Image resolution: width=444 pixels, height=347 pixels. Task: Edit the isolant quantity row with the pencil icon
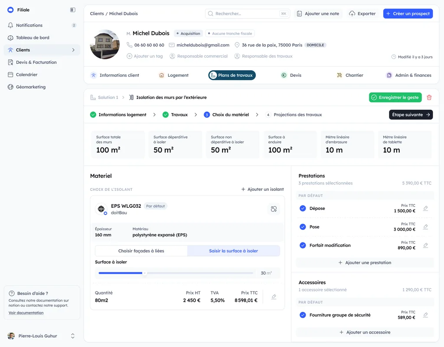(x=274, y=297)
